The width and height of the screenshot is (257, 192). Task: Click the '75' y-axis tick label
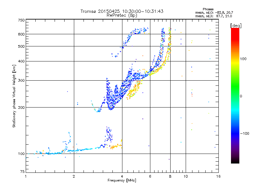pyautogui.click(x=22, y=172)
